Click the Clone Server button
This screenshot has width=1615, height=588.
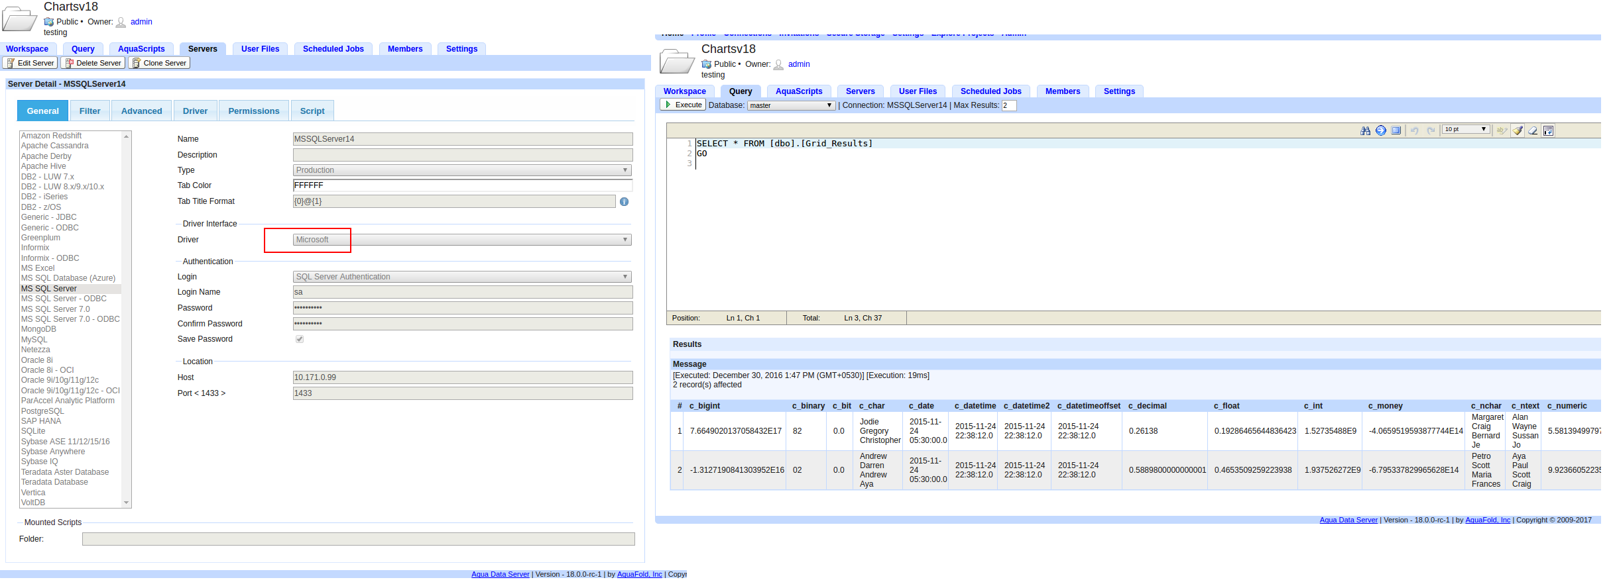(x=159, y=64)
